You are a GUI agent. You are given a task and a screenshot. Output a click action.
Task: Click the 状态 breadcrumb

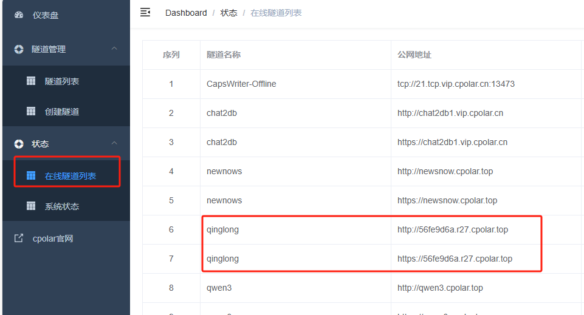point(228,13)
